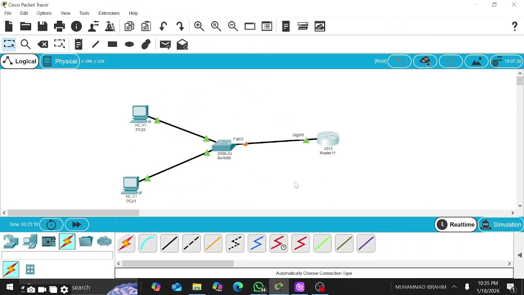Select the Draw Ellipse tool
Viewport: 524px width, 295px height.
point(129,44)
